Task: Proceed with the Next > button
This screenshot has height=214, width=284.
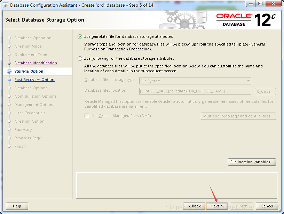Action: pyautogui.click(x=217, y=206)
